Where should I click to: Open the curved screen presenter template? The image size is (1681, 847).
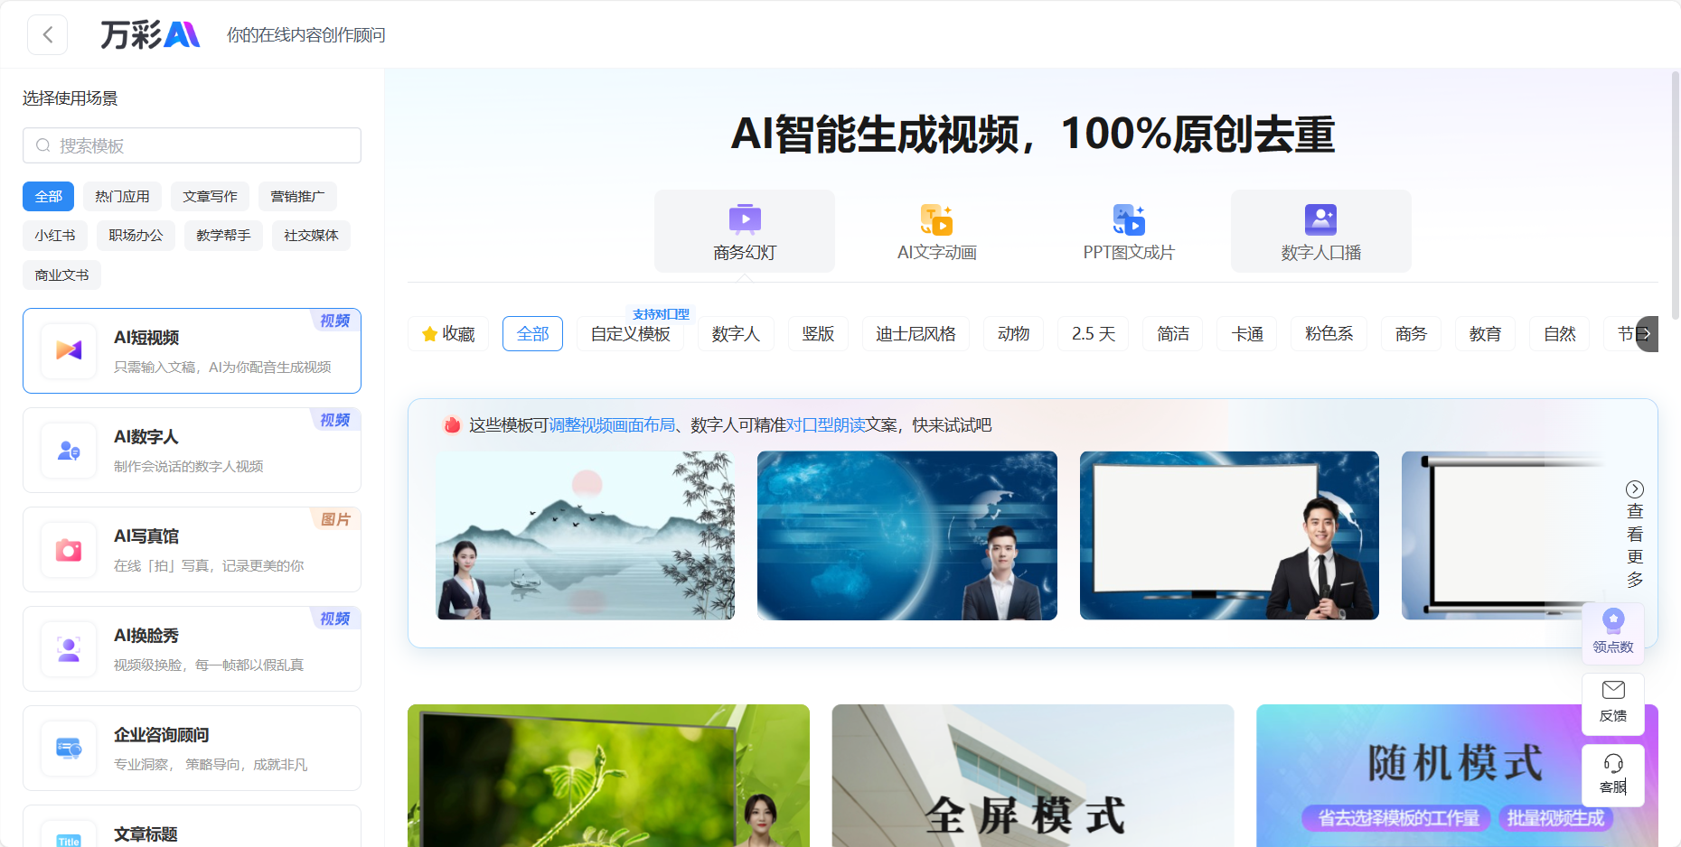(1229, 535)
